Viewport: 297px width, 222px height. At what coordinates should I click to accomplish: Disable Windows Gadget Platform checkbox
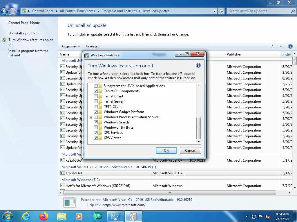(x=96, y=112)
